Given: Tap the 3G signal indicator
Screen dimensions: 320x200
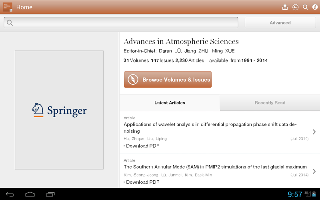Looking at the screenshot, I should tap(308, 194).
